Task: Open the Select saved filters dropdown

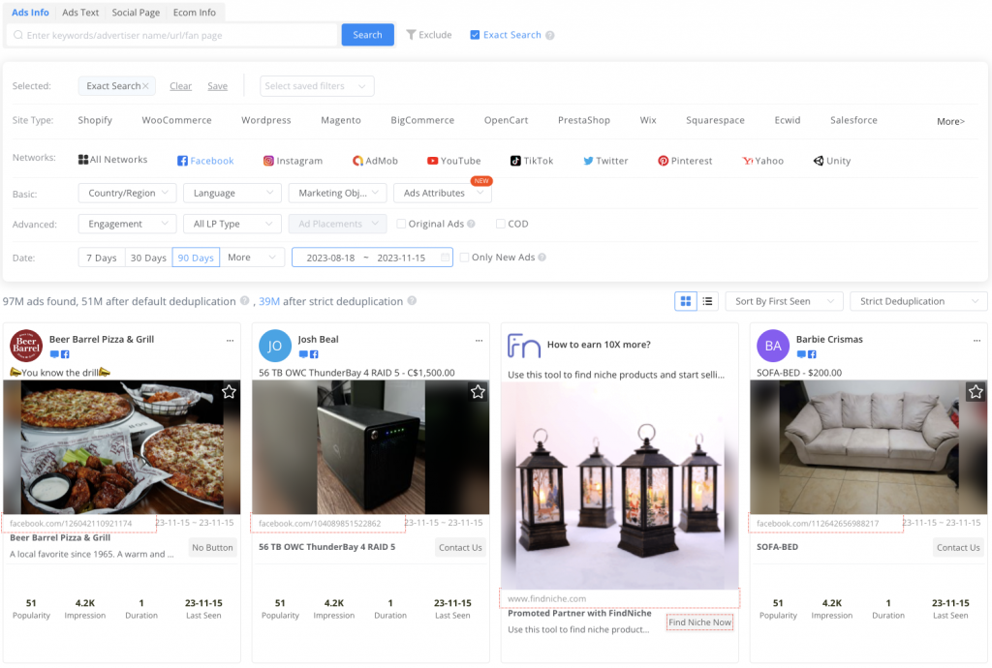Action: pyautogui.click(x=317, y=86)
